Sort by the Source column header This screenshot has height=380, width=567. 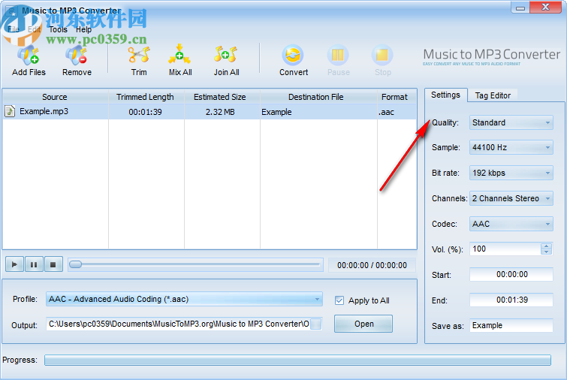pos(55,97)
